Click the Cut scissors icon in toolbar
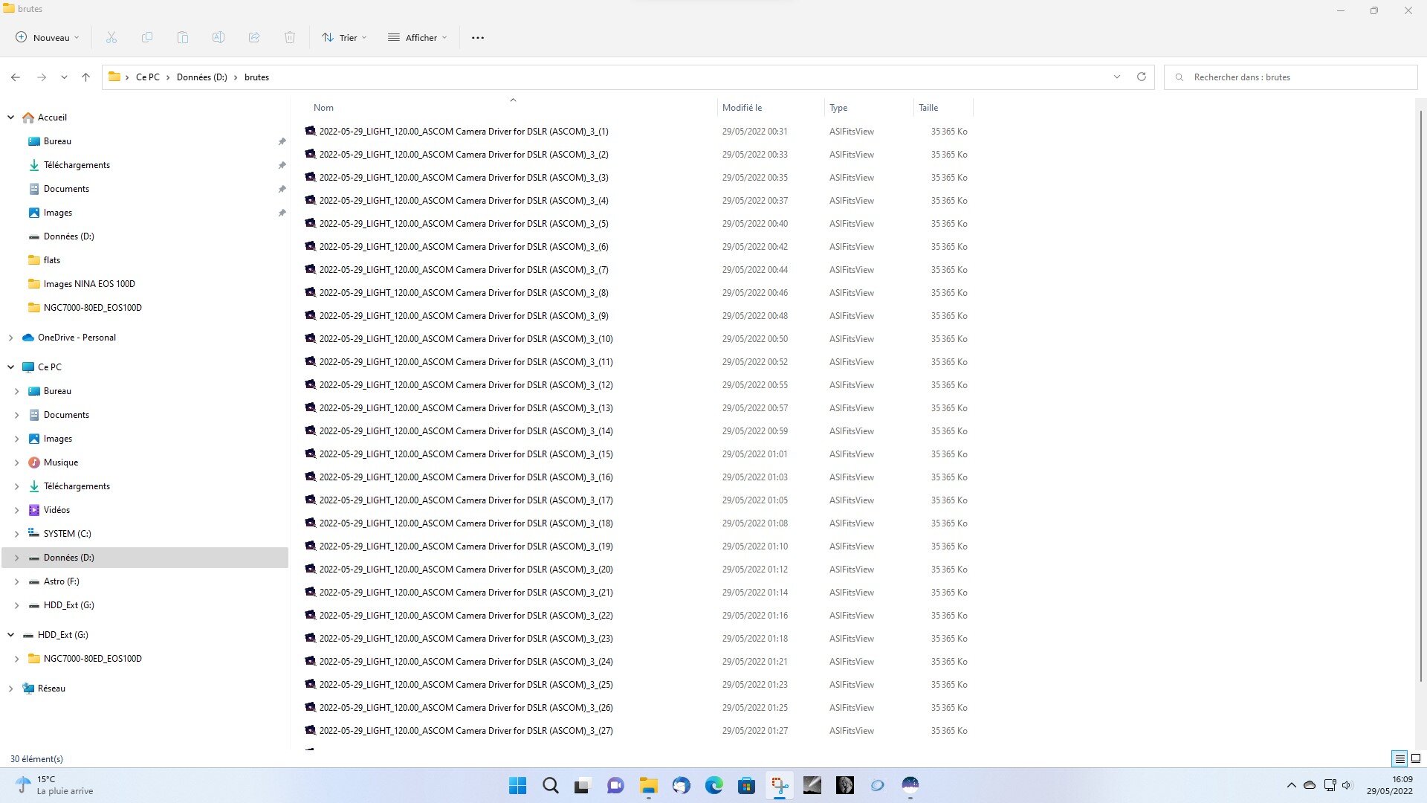The image size is (1427, 803). pyautogui.click(x=111, y=37)
